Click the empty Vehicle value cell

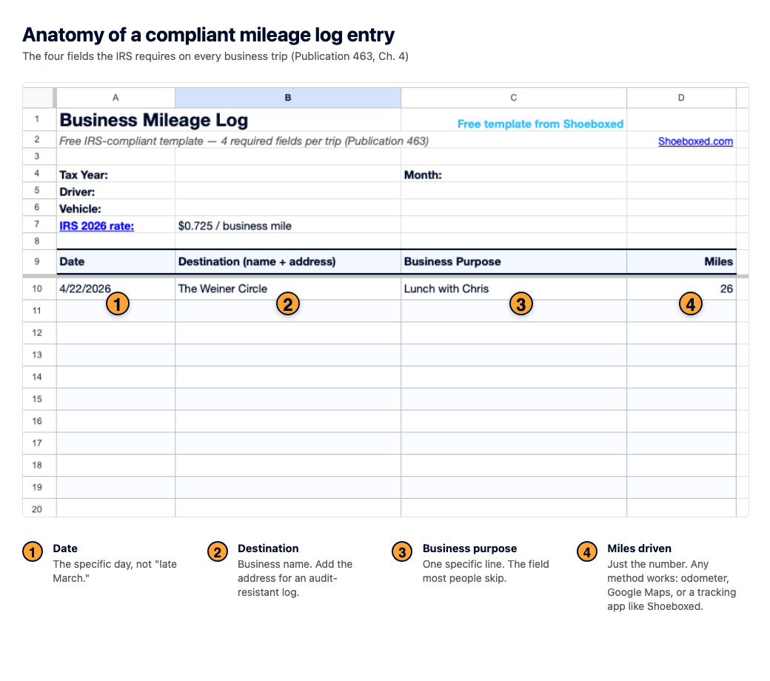[288, 209]
